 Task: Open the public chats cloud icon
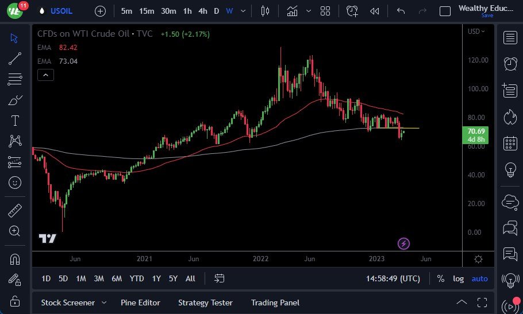510,202
